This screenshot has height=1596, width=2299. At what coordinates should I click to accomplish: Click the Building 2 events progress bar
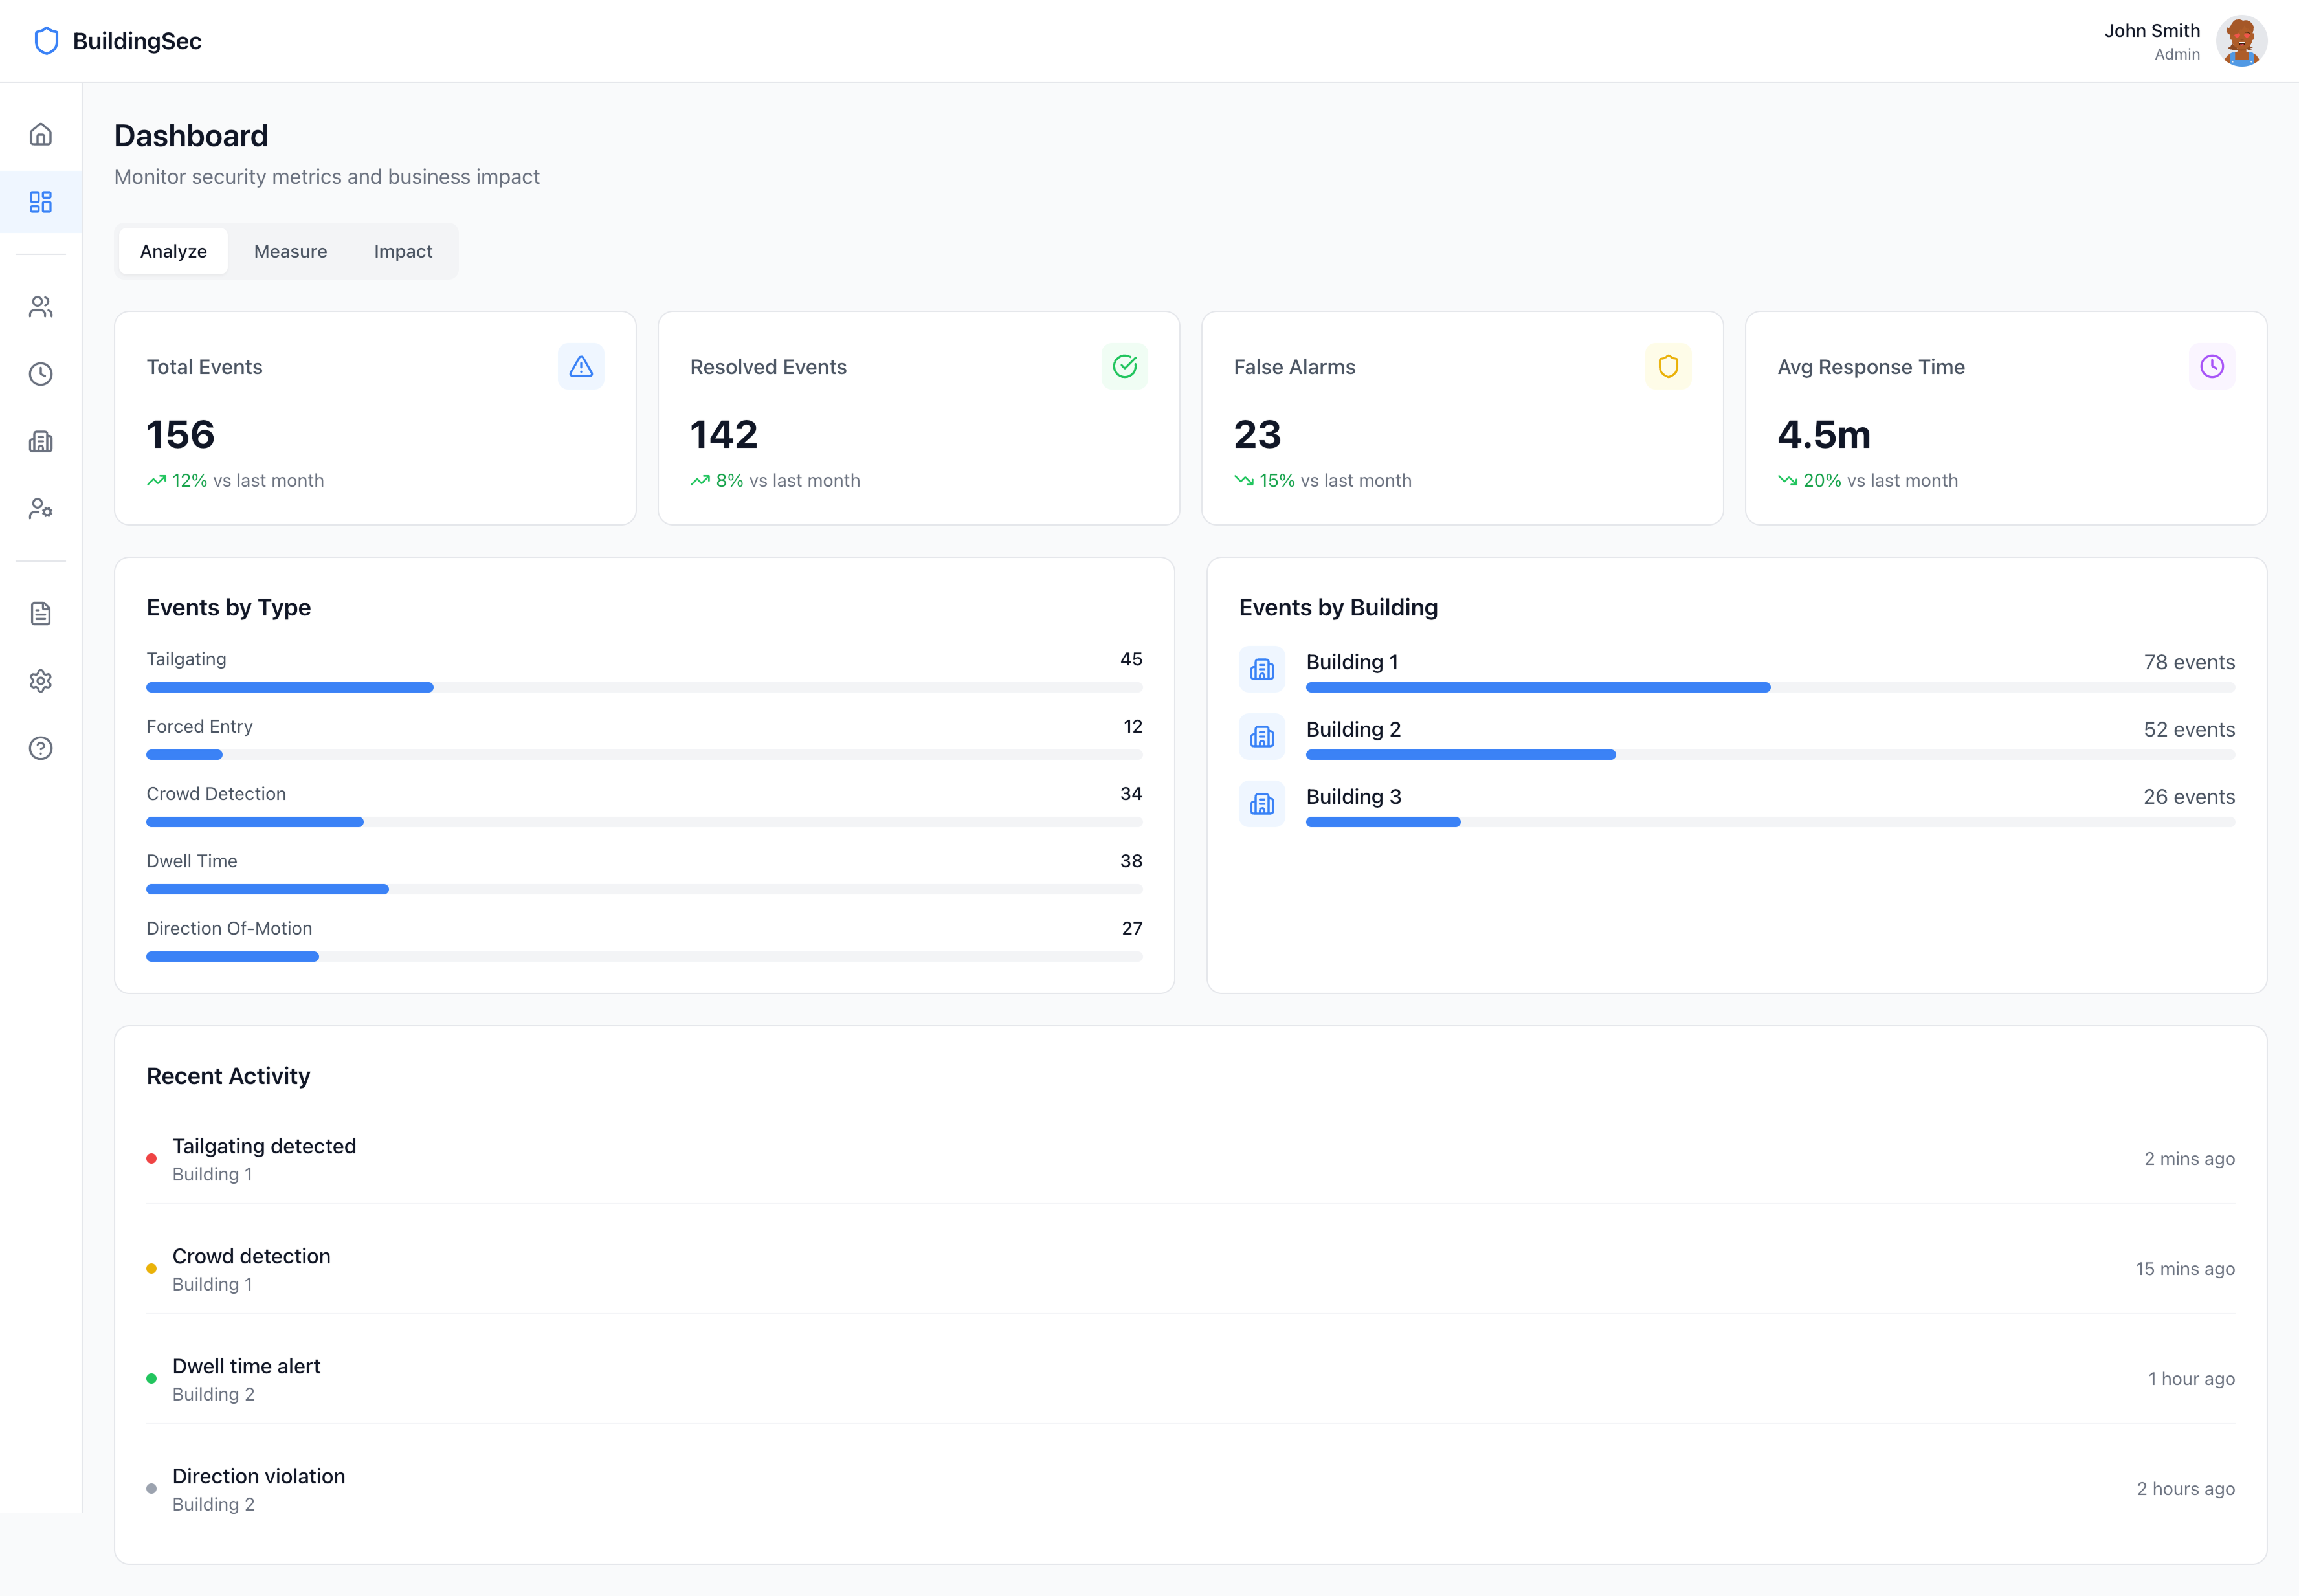pos(1770,754)
